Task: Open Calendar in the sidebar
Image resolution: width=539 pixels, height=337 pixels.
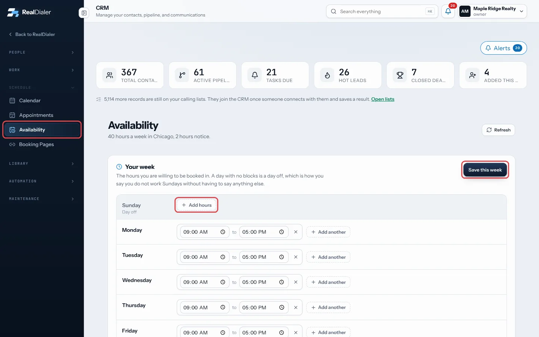Action: (x=42, y=101)
